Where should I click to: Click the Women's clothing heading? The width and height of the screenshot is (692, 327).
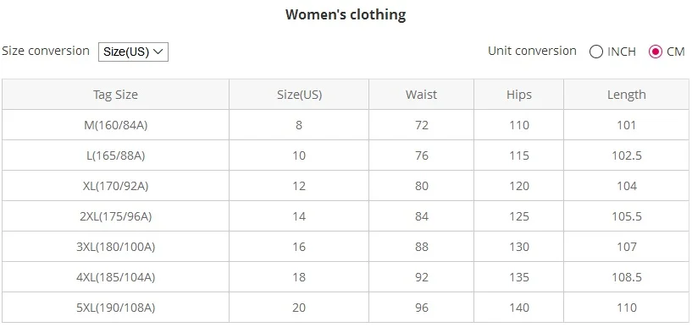click(346, 14)
